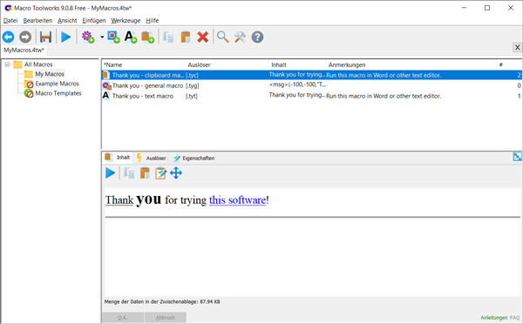Click the blue back arrow icon

pyautogui.click(x=9, y=37)
